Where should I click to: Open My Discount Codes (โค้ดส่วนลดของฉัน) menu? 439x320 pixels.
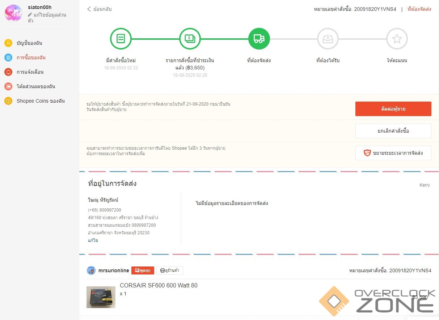(35, 86)
